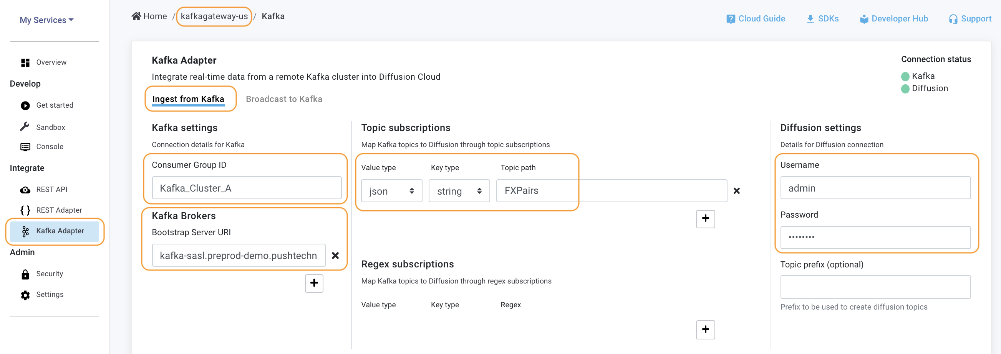Screen dimensions: 1001x354
Task: Open the json value type dropdown
Action: tap(391, 191)
